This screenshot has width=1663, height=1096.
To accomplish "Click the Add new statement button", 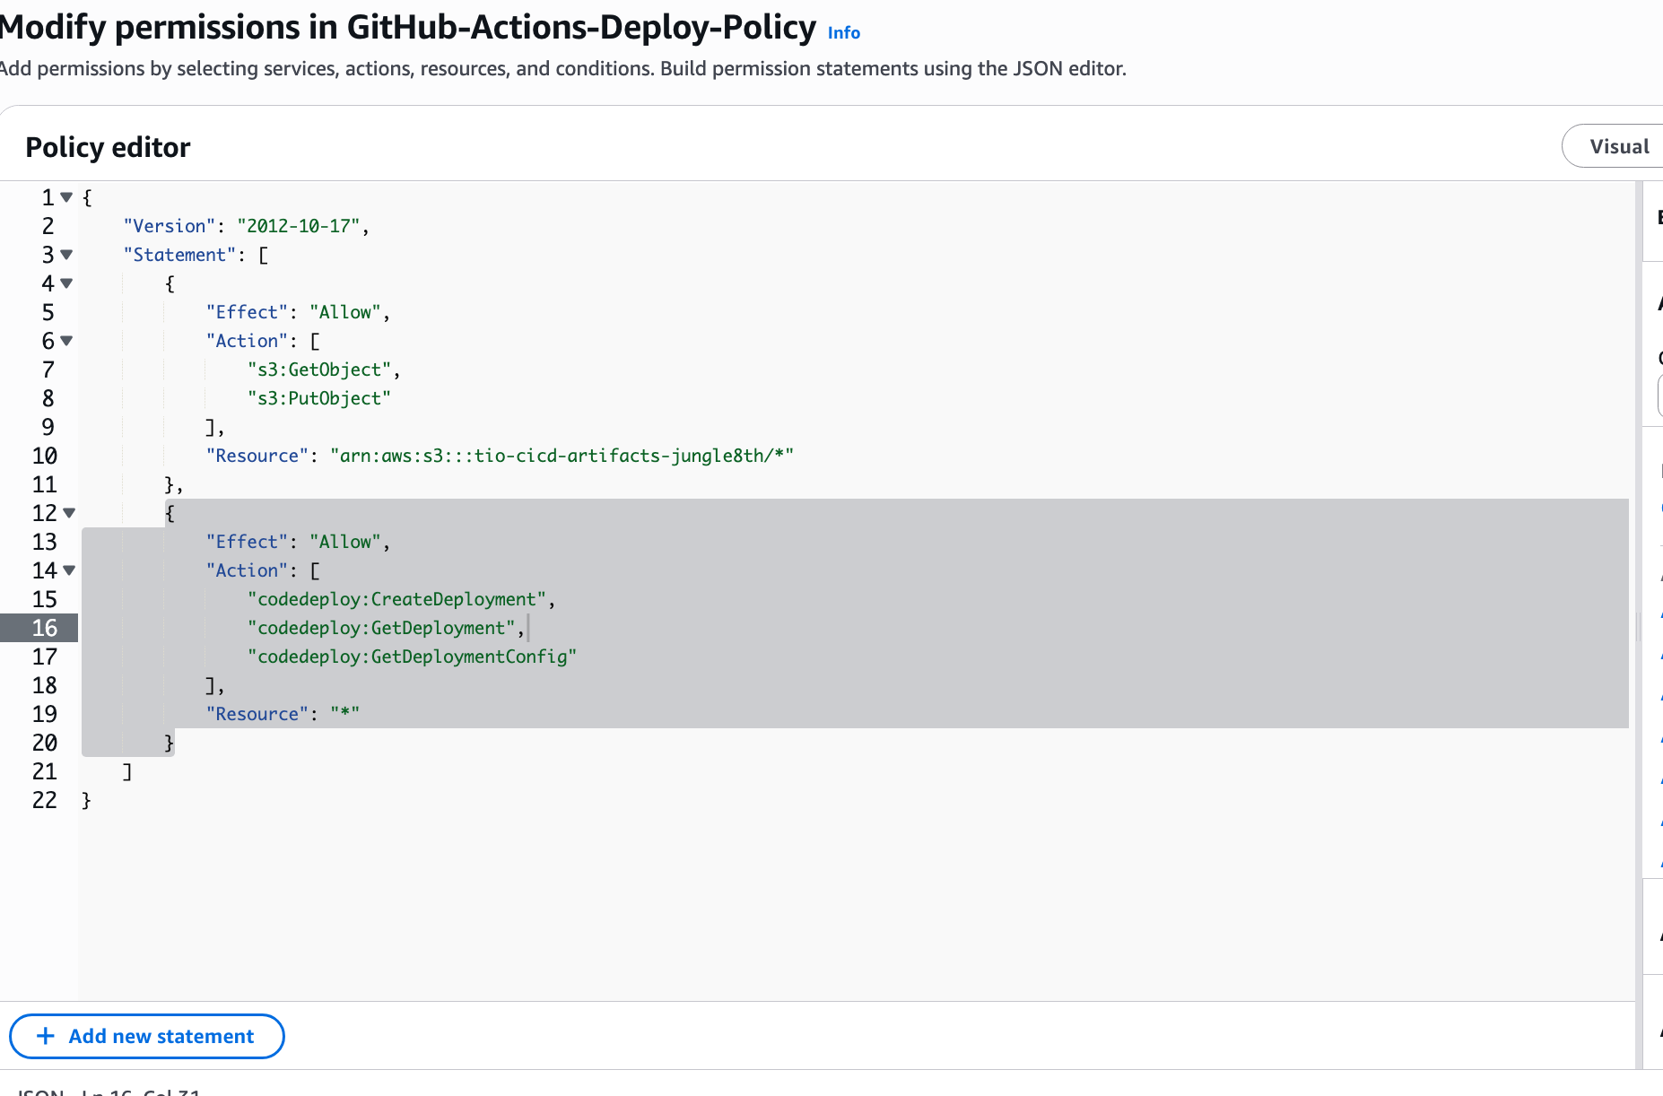I will (147, 1036).
